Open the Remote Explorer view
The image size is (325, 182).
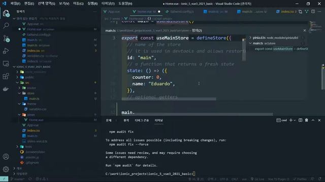point(6,64)
